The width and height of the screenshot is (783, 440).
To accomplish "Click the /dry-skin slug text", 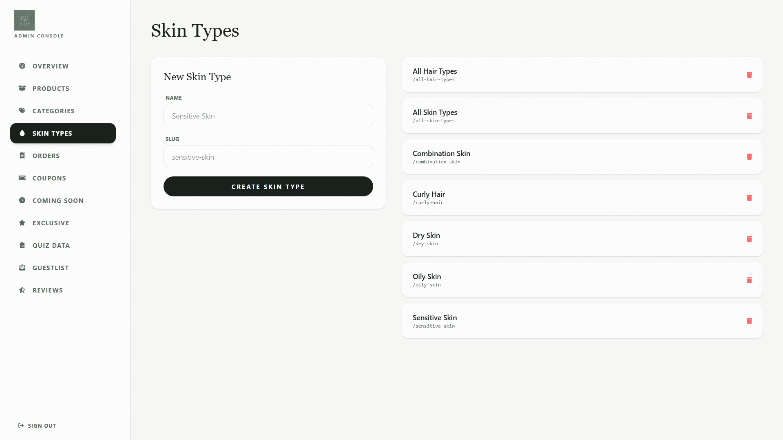I will coord(425,244).
